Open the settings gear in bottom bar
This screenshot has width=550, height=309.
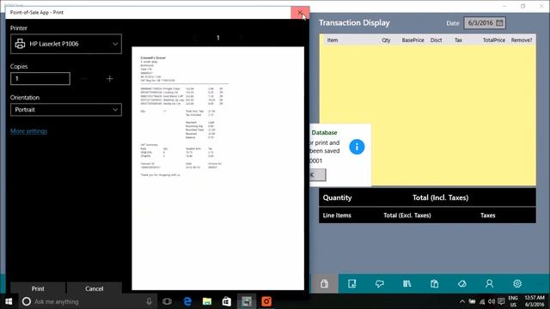(517, 284)
